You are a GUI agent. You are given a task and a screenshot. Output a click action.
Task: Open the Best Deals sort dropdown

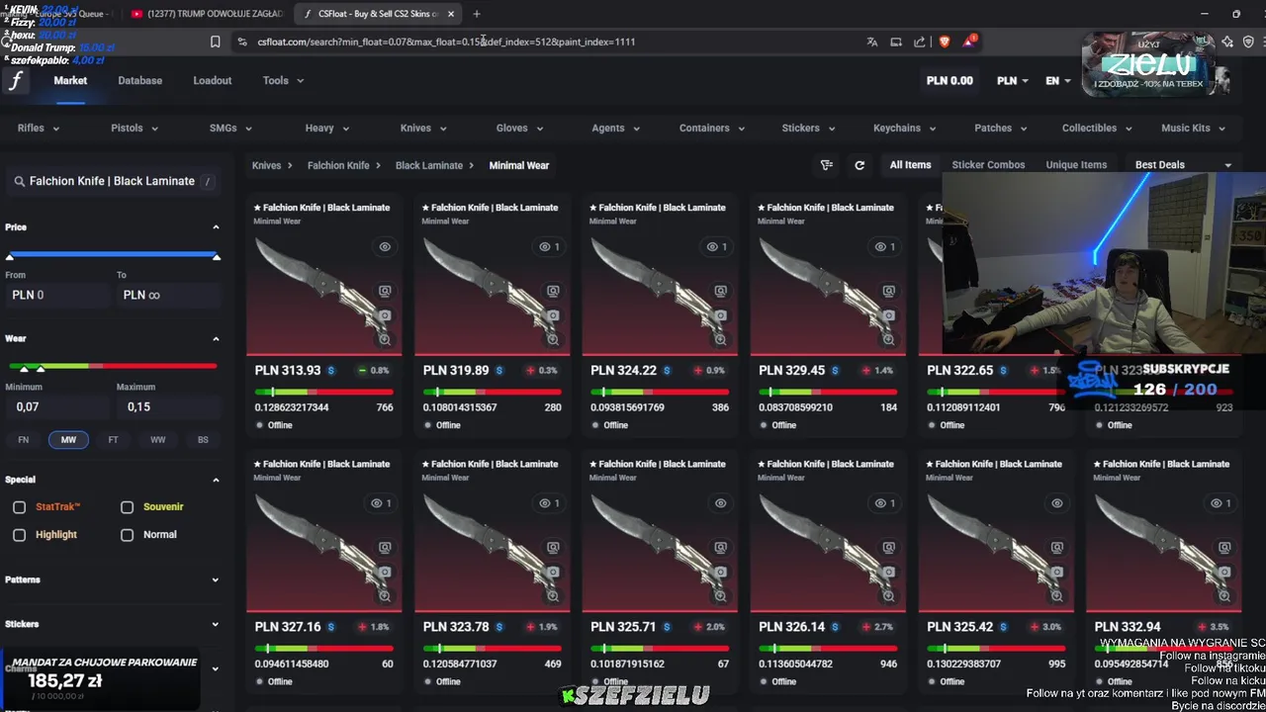pos(1182,165)
